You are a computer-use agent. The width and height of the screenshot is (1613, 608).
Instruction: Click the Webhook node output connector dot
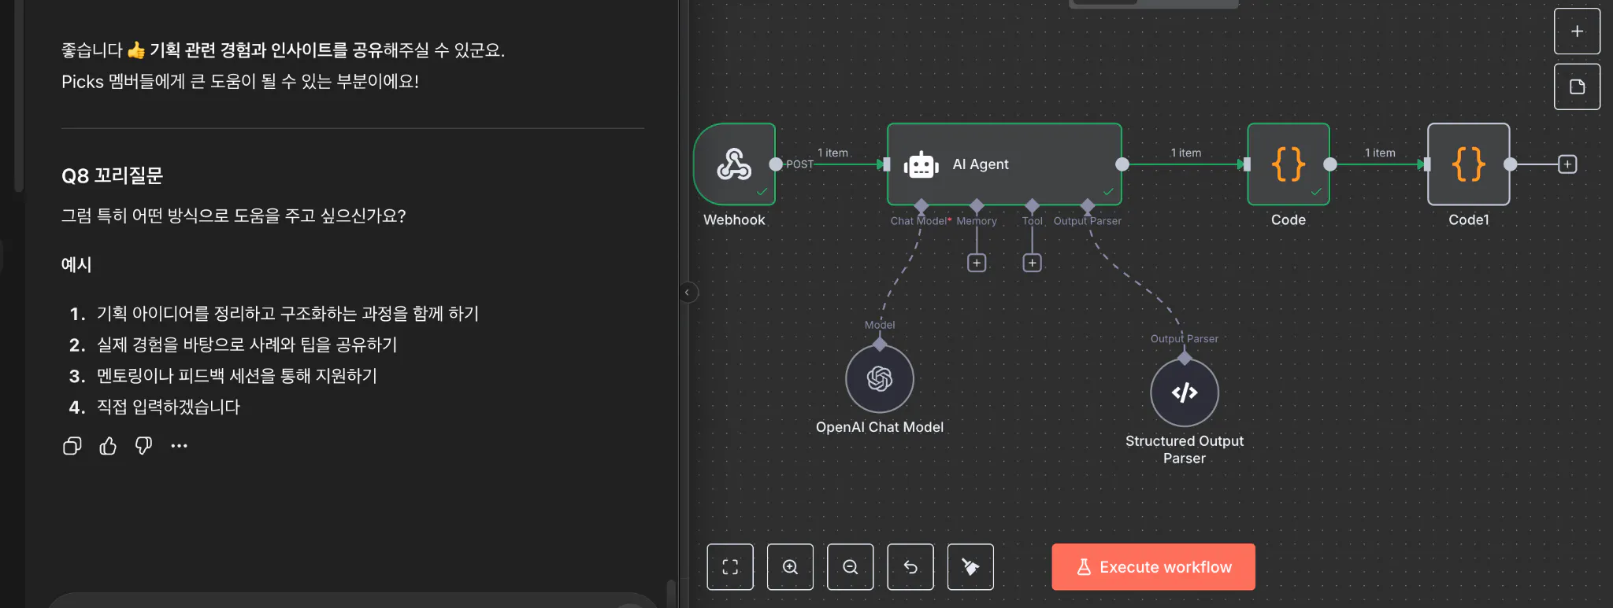pyautogui.click(x=776, y=164)
